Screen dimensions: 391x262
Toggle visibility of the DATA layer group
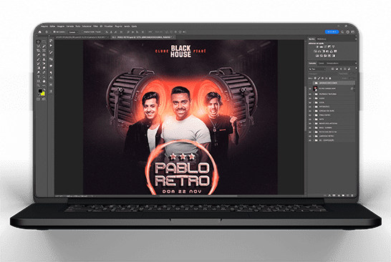point(310,120)
